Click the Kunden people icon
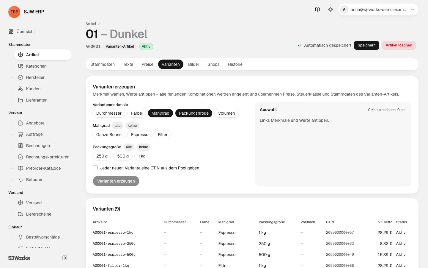 click(x=21, y=89)
